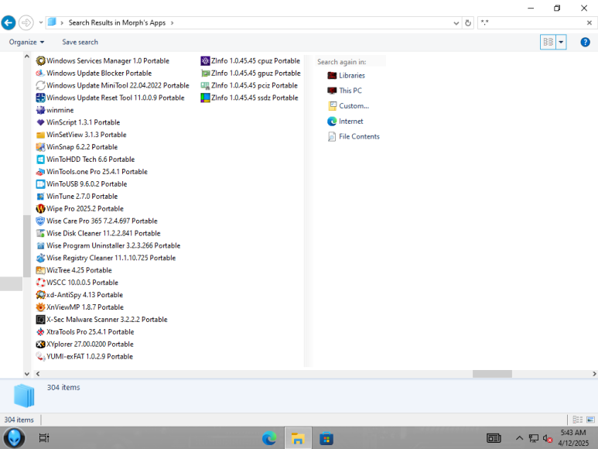Click the WinToHDD Tech 6.6 Portable icon
This screenshot has width=598, height=449.
pyautogui.click(x=40, y=159)
